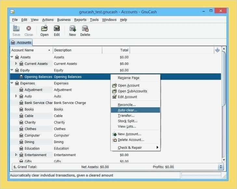
Task: Choose View Lots... in context menu
Action: point(135,127)
